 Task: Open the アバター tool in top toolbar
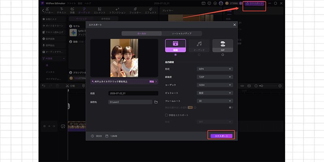tap(48, 11)
